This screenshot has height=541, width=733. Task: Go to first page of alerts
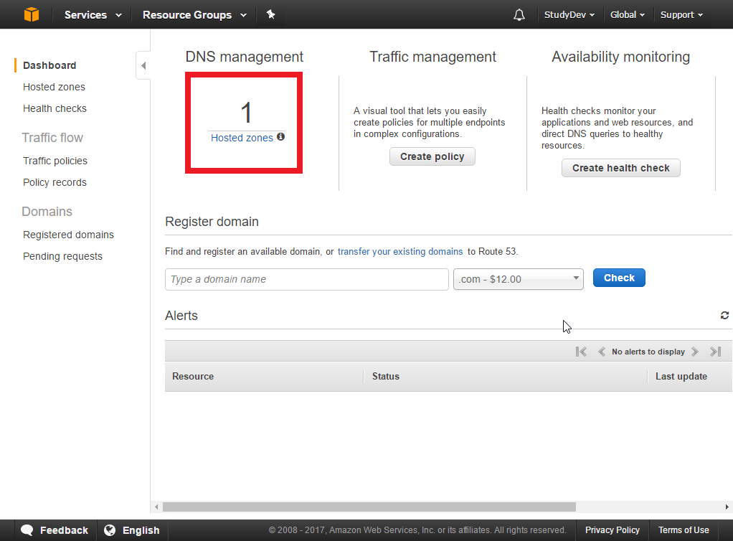[x=581, y=352]
